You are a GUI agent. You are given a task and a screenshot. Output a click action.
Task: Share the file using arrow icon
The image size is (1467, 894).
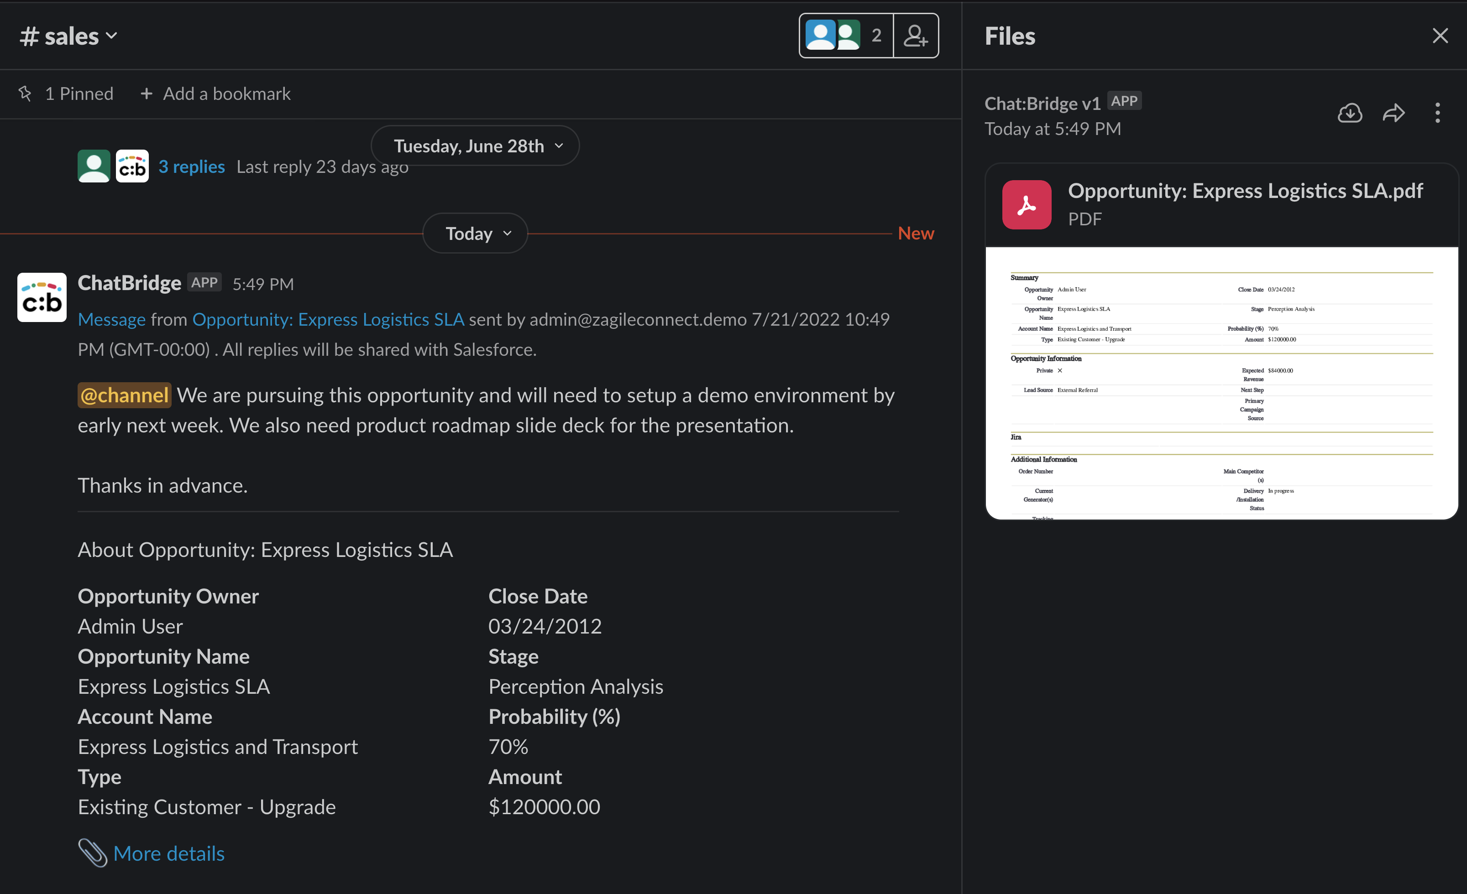point(1393,112)
